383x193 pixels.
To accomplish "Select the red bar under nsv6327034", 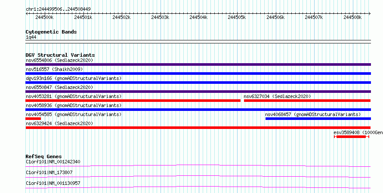I will [307, 101].
